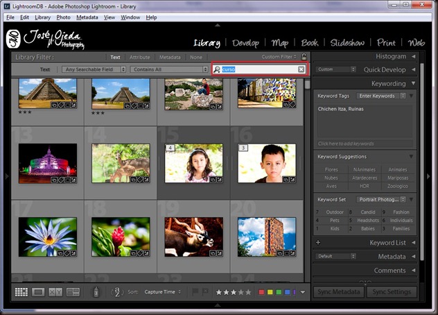The width and height of the screenshot is (438, 315).
Task: Open the Slideshow module
Action: 347,43
